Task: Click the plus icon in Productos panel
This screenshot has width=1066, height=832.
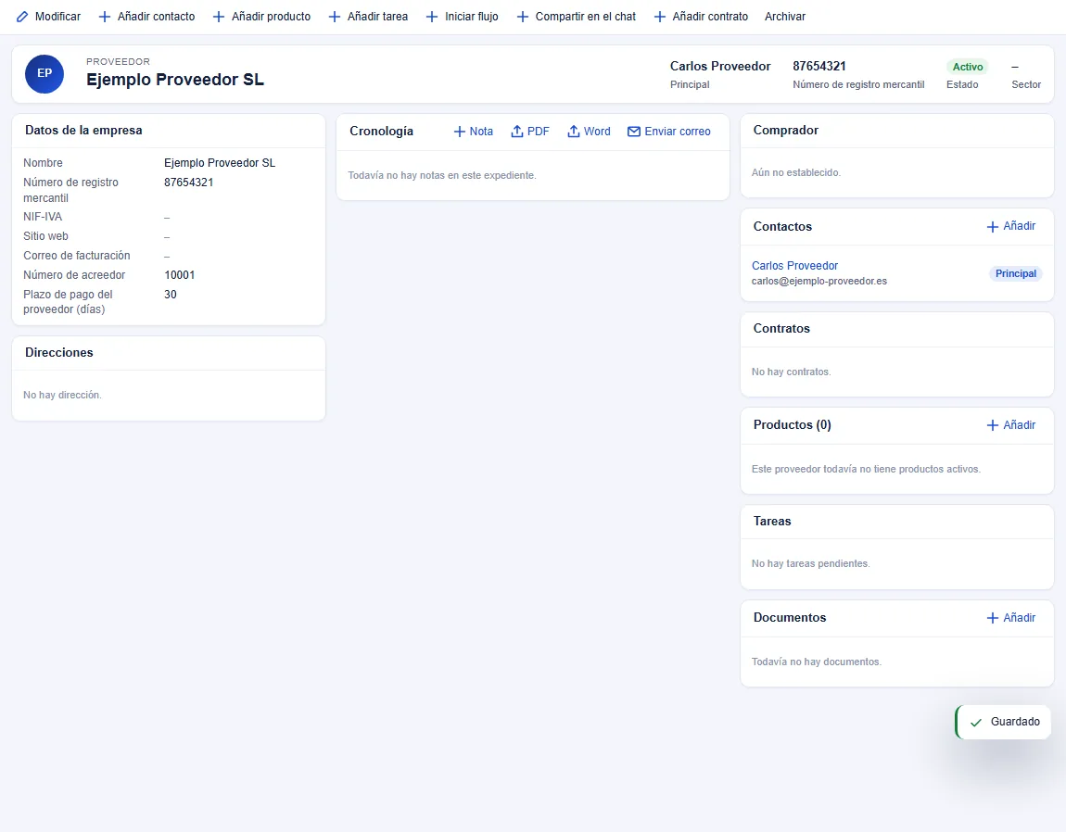Action: click(993, 425)
